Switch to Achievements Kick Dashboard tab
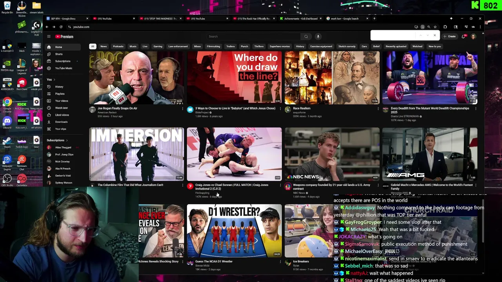This screenshot has height=282, width=502. [300, 18]
